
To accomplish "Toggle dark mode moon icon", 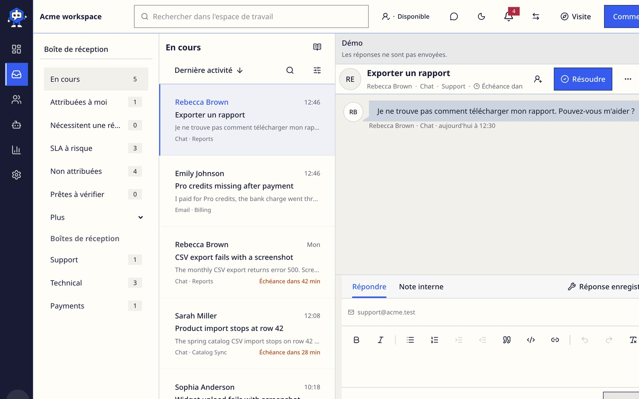I will (x=481, y=17).
